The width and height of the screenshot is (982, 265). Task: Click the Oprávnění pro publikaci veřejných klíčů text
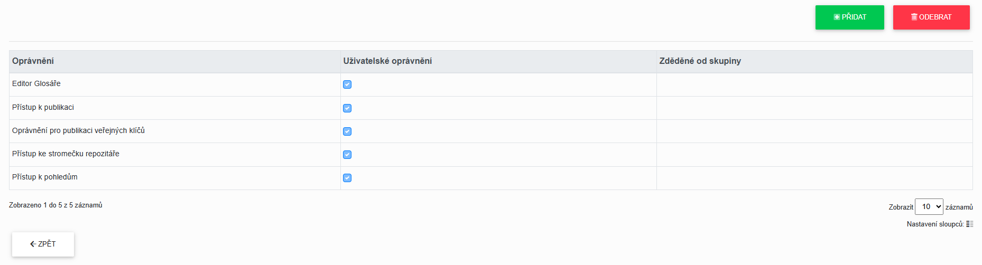(x=78, y=131)
